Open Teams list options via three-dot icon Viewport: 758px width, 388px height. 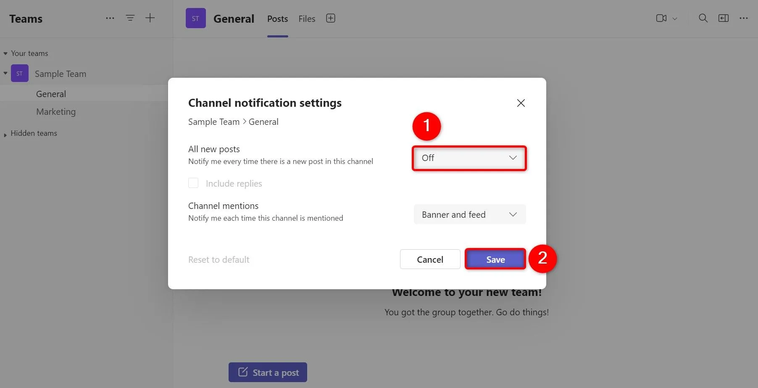pos(110,18)
